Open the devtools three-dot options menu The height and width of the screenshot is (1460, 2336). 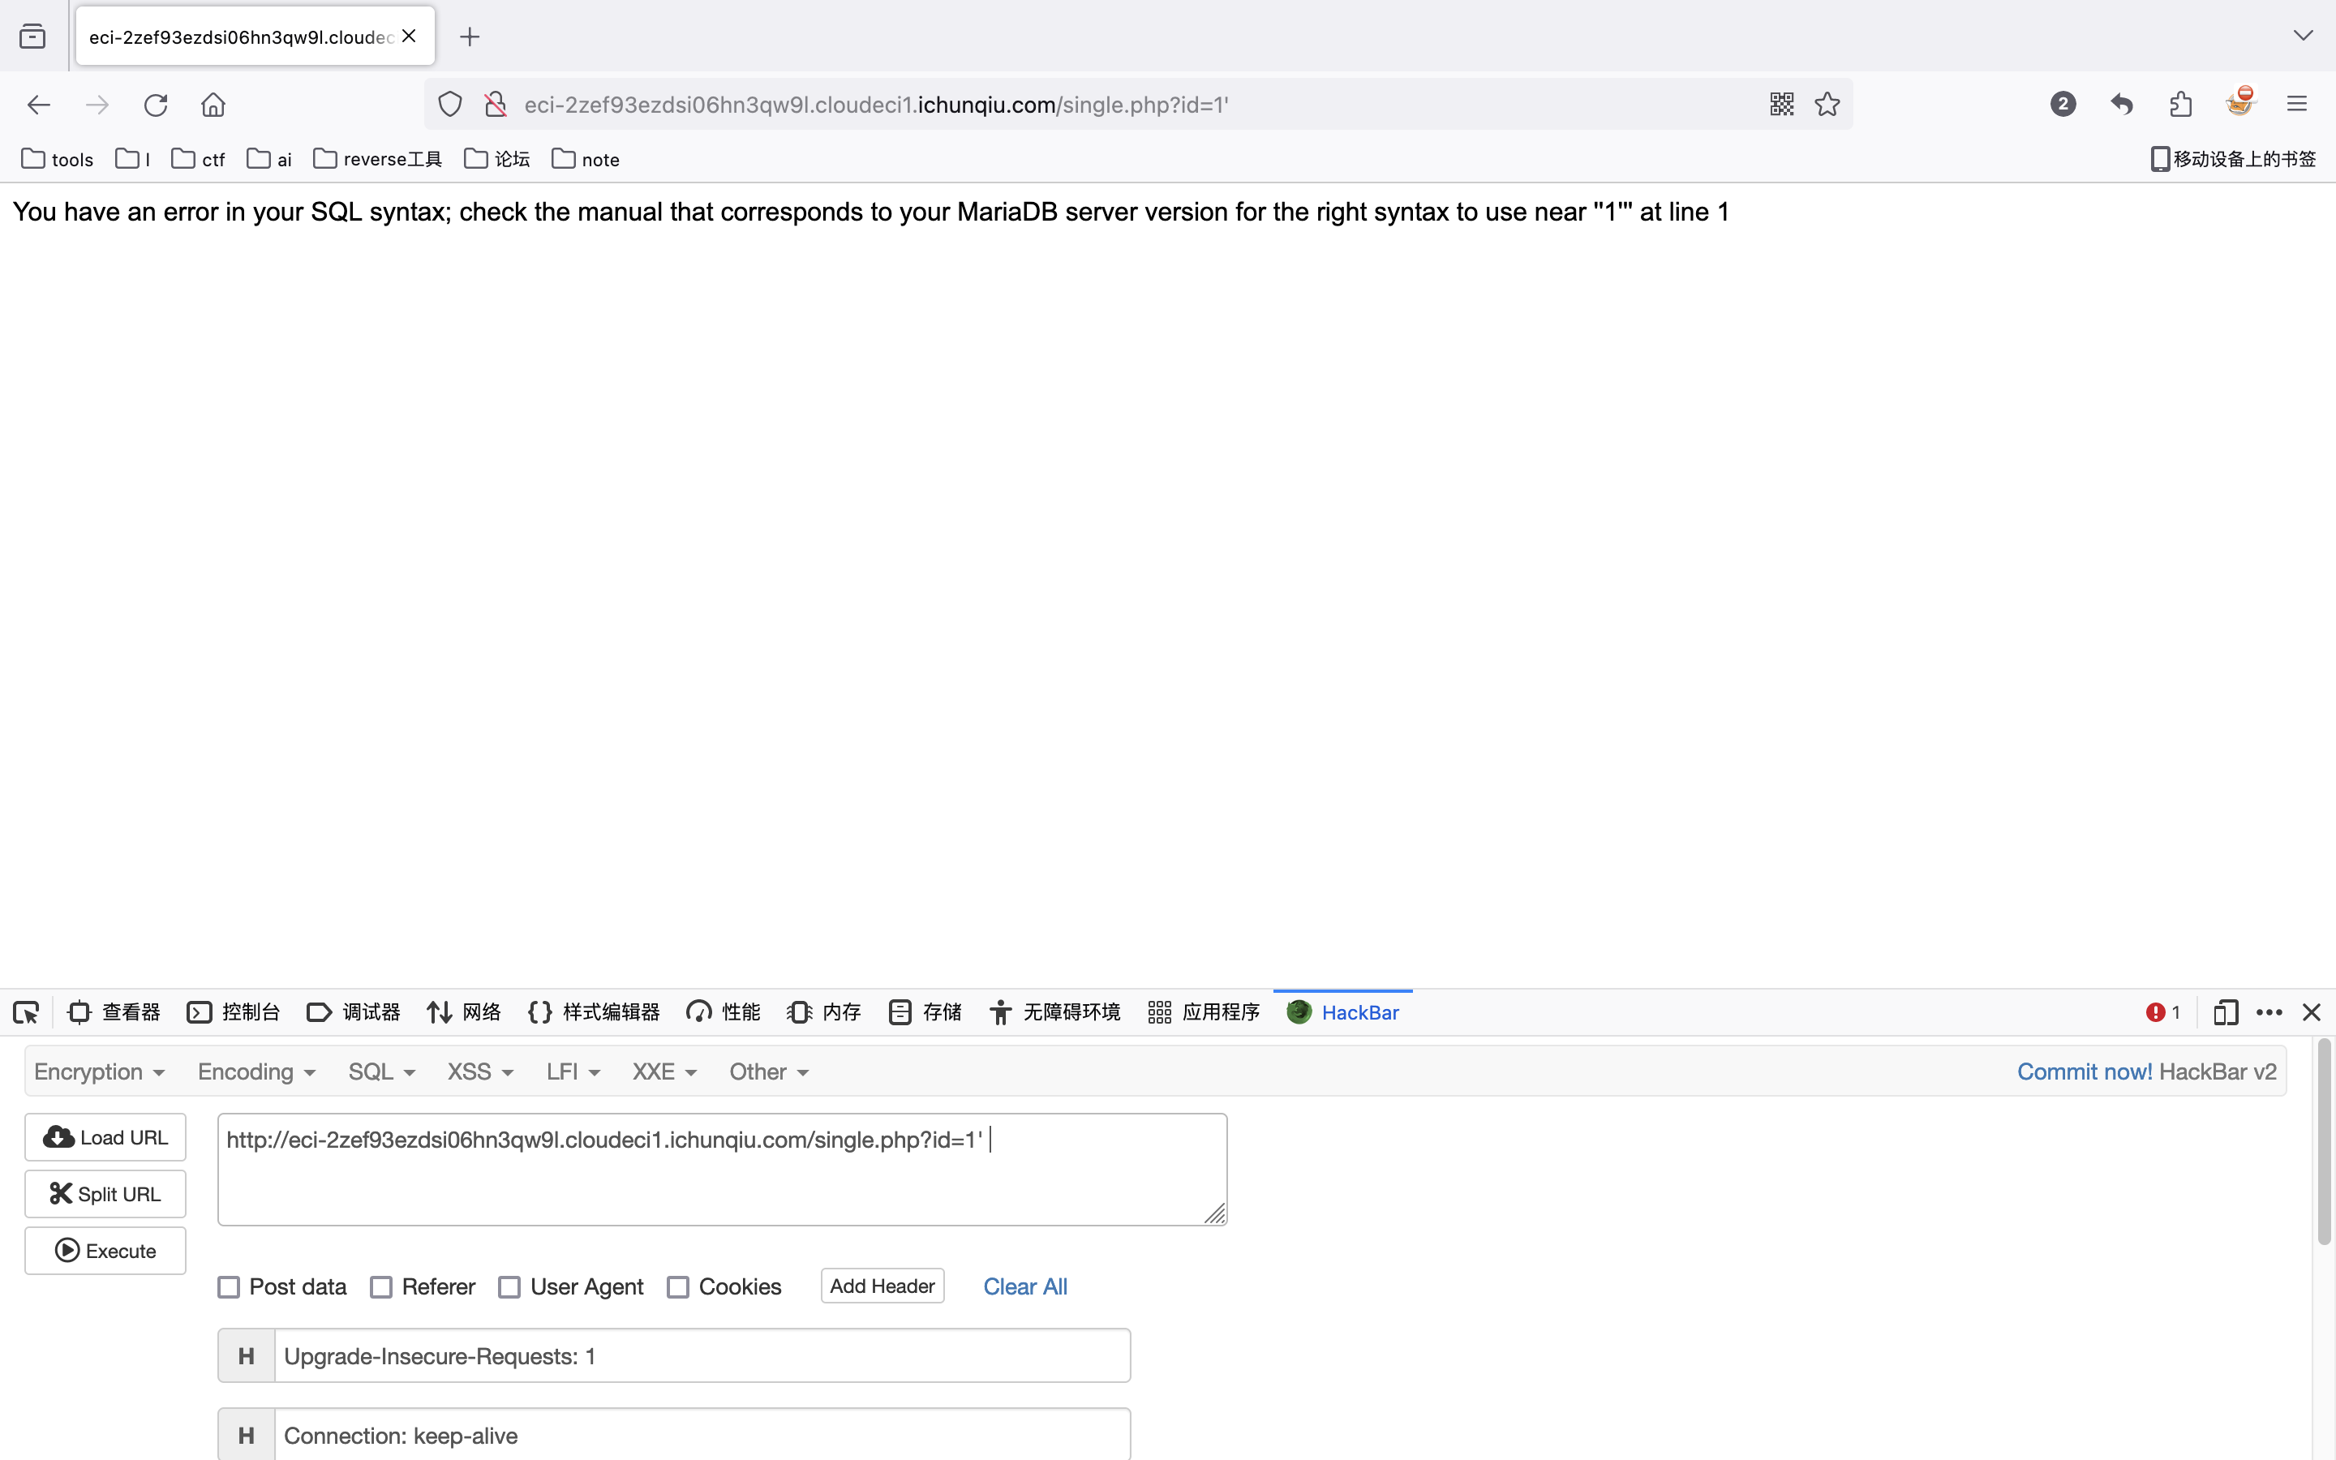[2269, 1012]
